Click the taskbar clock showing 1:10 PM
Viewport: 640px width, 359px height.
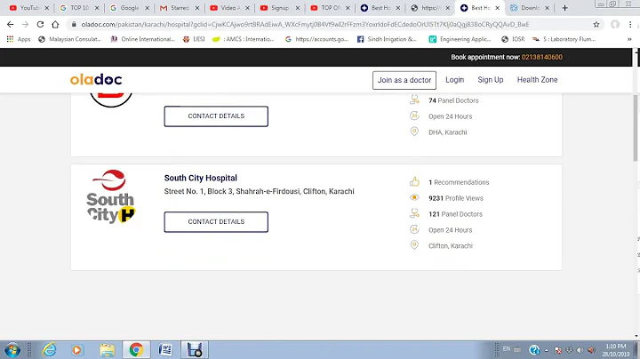click(615, 350)
